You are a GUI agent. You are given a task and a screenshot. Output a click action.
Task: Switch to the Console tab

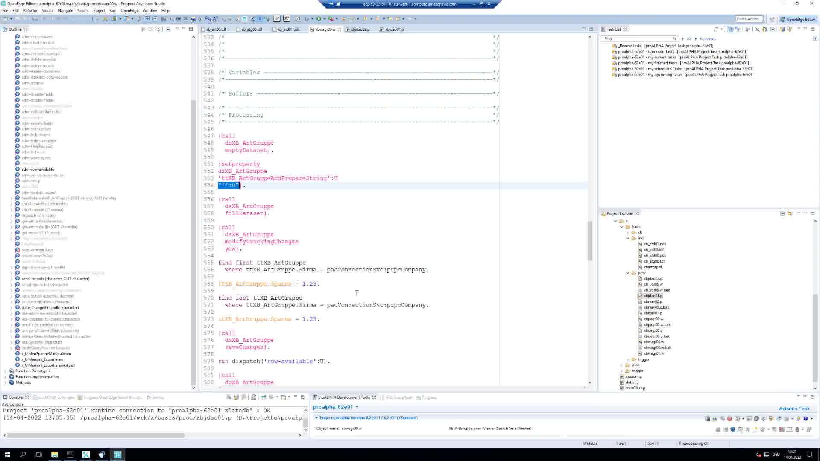(x=15, y=397)
